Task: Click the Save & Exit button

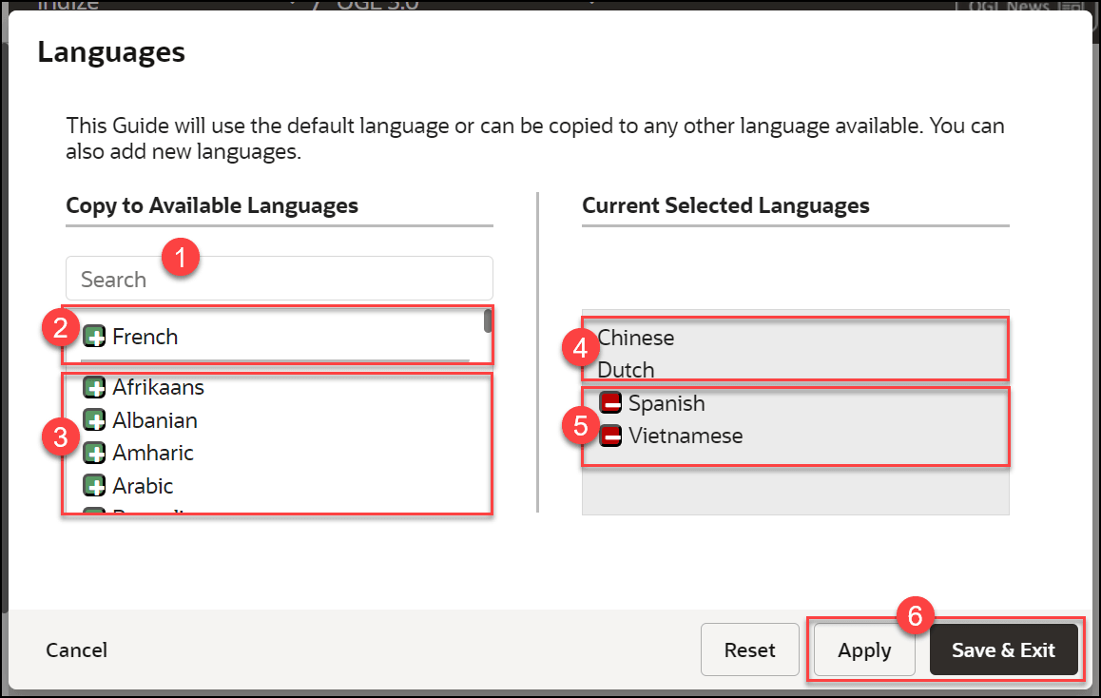Action: pos(1004,650)
